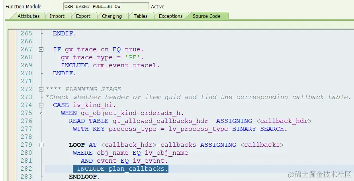
Task: Click the Check whether header comment line 273
Action: [198, 97]
